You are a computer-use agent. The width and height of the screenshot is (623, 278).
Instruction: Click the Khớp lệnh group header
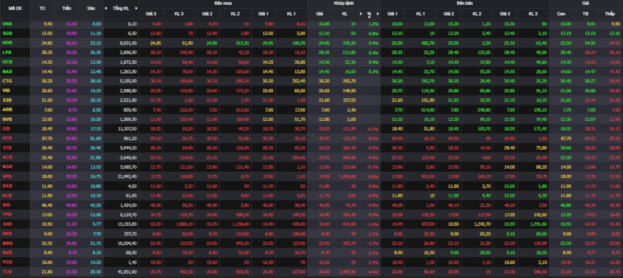(343, 3)
